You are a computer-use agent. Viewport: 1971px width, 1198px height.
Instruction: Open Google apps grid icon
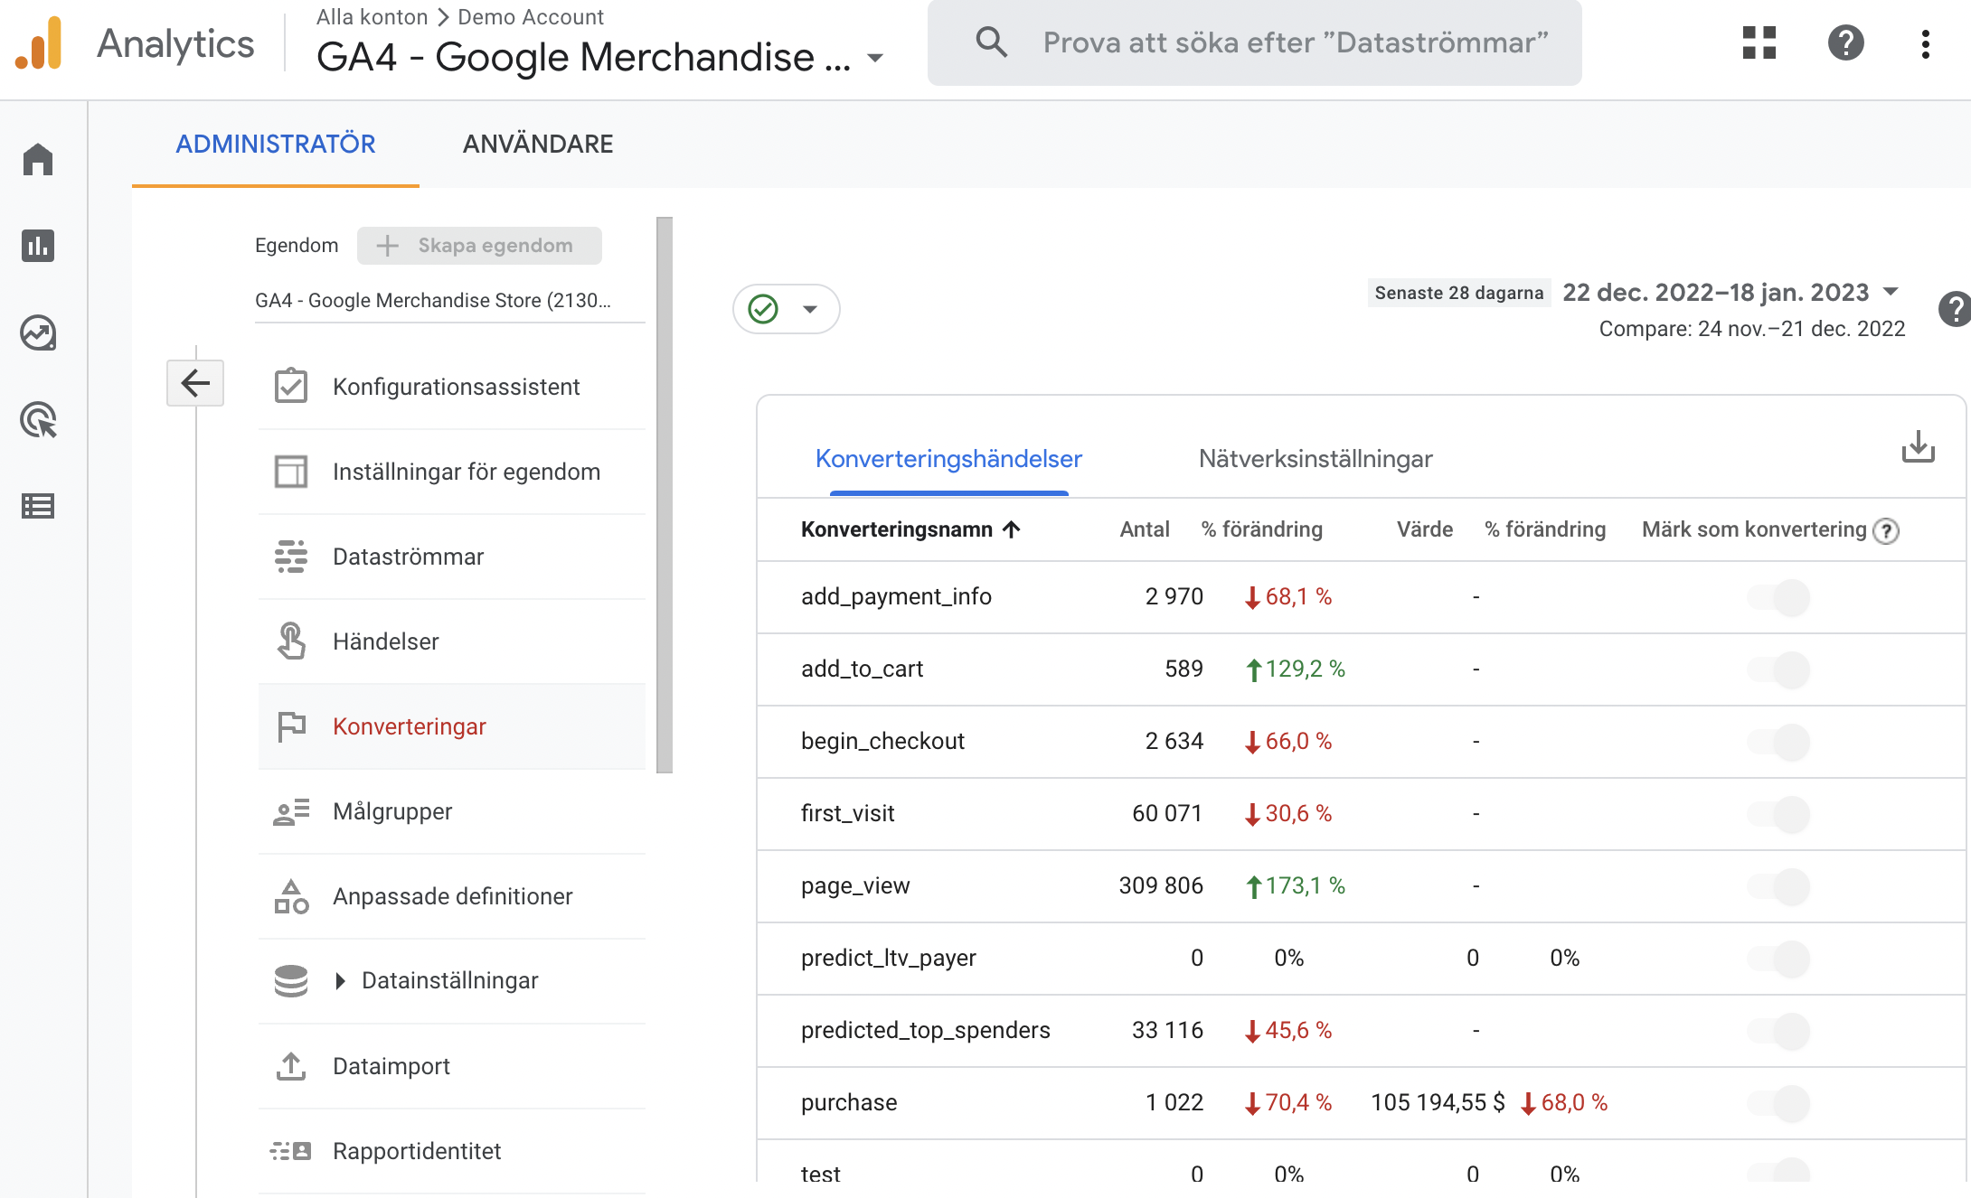(1759, 42)
